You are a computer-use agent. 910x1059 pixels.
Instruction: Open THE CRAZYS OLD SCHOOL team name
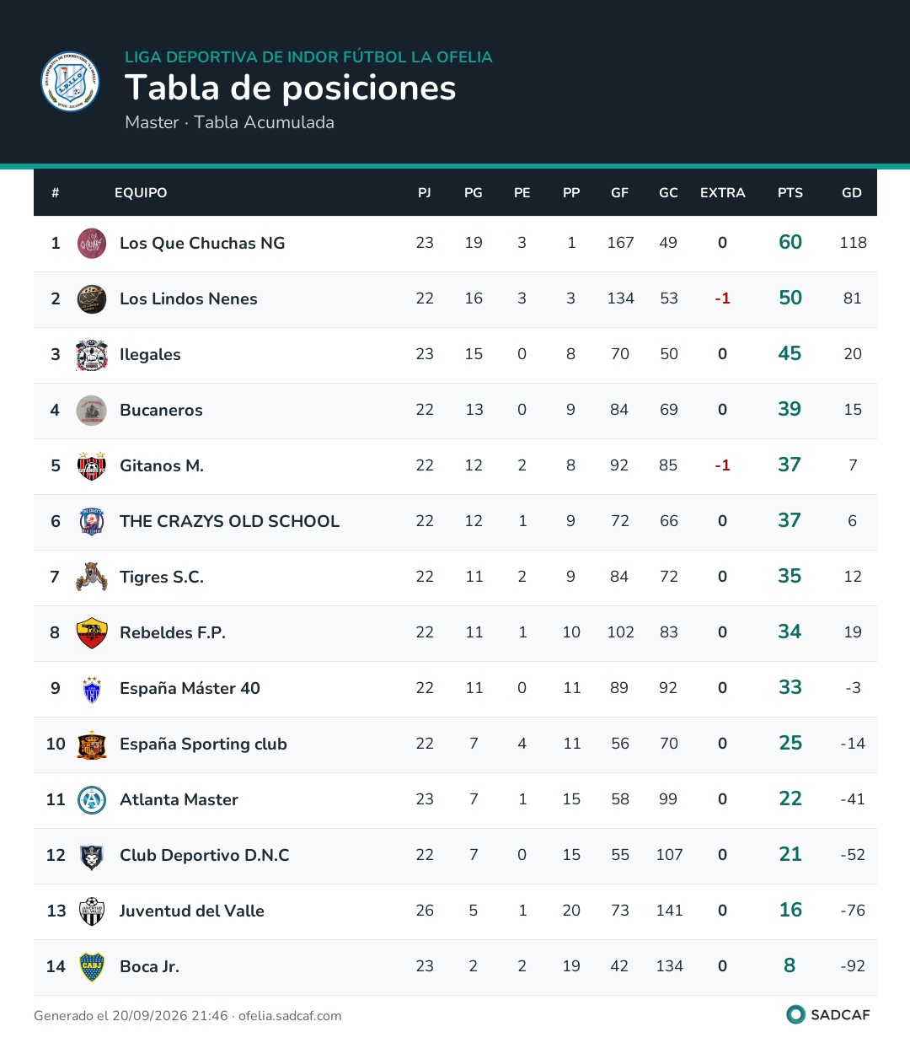[x=229, y=522]
